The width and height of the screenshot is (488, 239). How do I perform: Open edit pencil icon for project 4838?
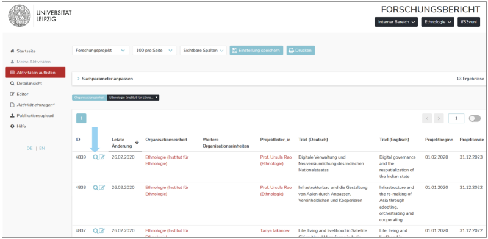tap(102, 188)
